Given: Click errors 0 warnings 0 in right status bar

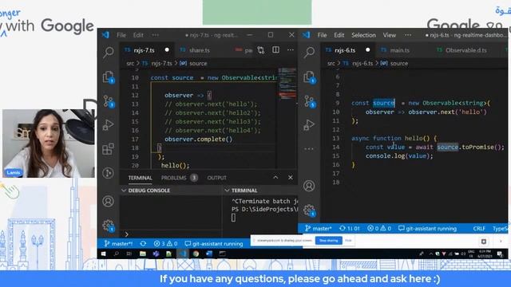Looking at the screenshot, I should [379, 229].
